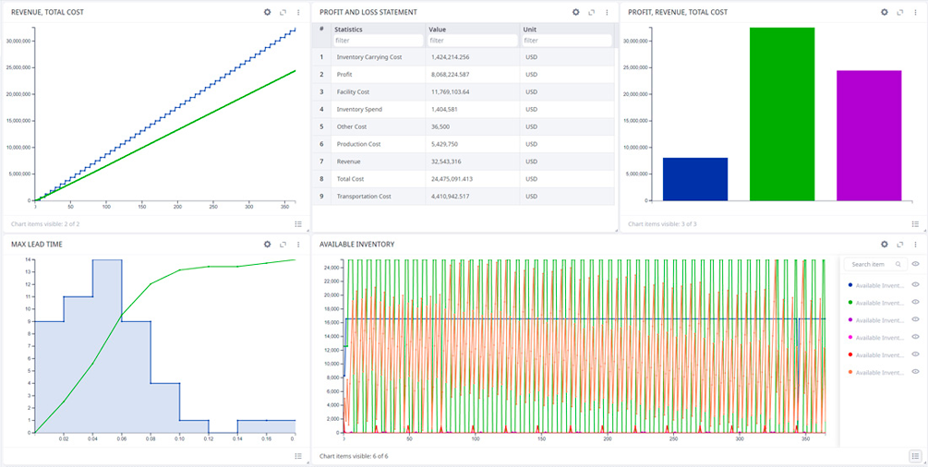Open Available Inventory three-dot options menu
Screen dimensions: 928x467
tap(916, 244)
